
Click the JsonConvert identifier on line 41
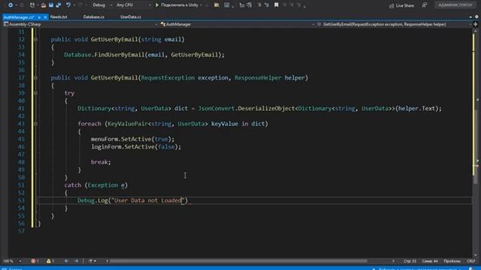click(x=216, y=108)
